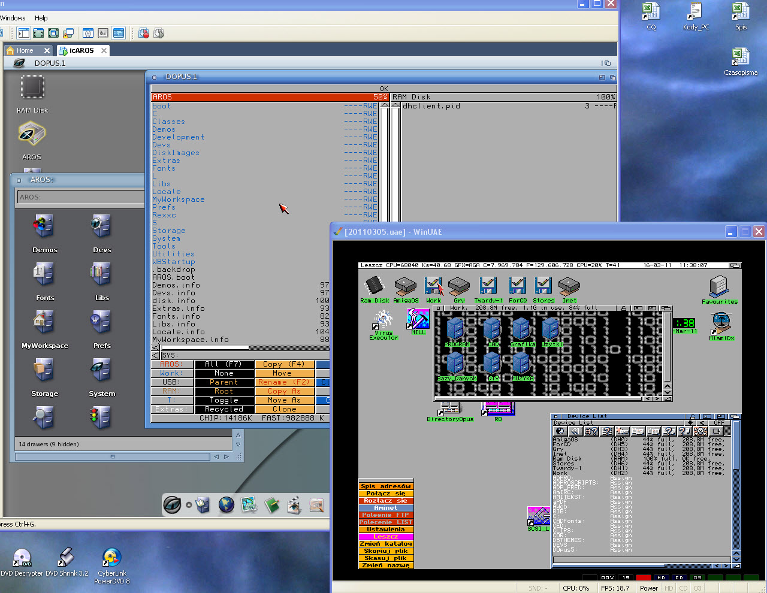Open the DirectoryOpus shortcut icon
The height and width of the screenshot is (593, 767).
pos(449,412)
